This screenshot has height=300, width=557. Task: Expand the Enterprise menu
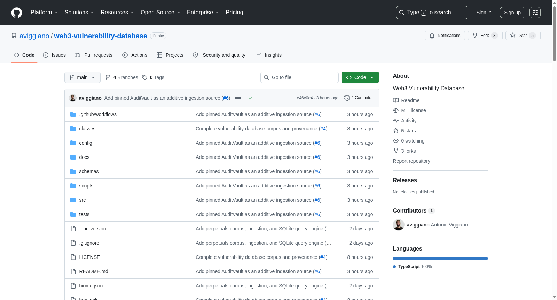[x=203, y=13]
